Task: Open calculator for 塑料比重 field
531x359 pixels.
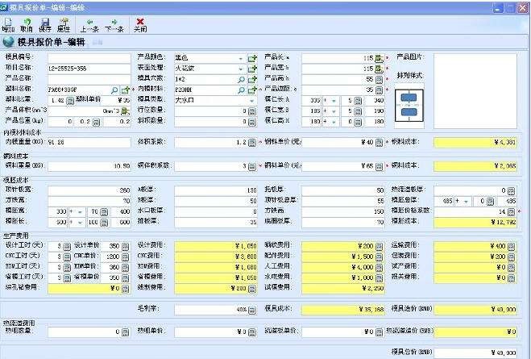Action: pyautogui.click(x=70, y=101)
